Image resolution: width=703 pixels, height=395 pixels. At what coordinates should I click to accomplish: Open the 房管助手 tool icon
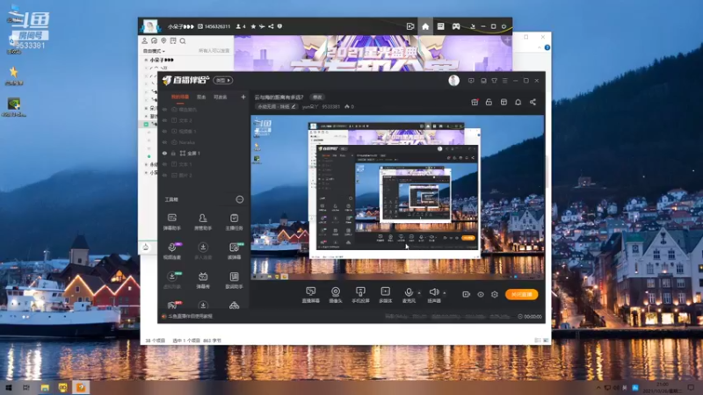203,221
